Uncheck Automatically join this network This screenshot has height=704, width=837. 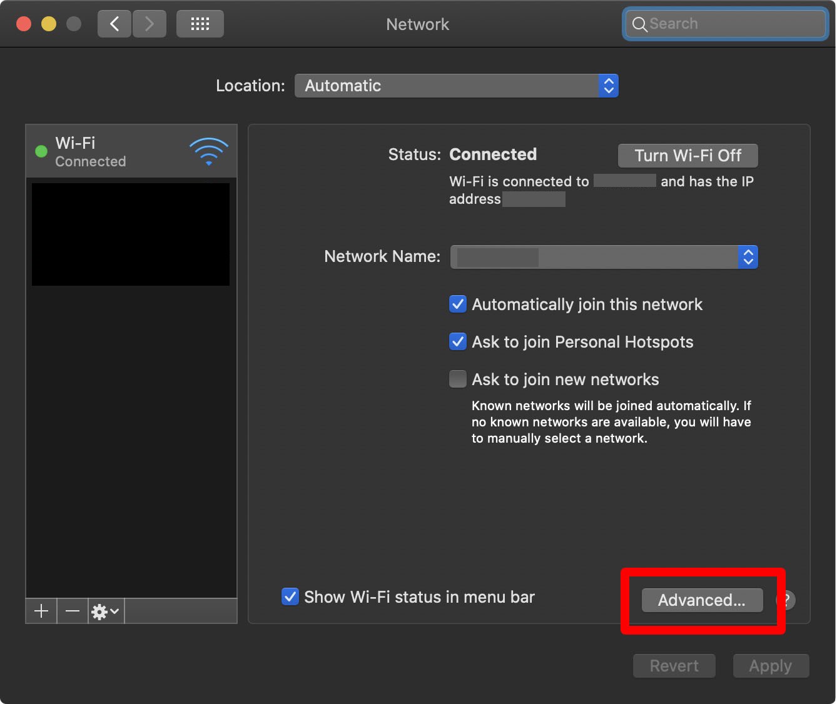coord(458,304)
